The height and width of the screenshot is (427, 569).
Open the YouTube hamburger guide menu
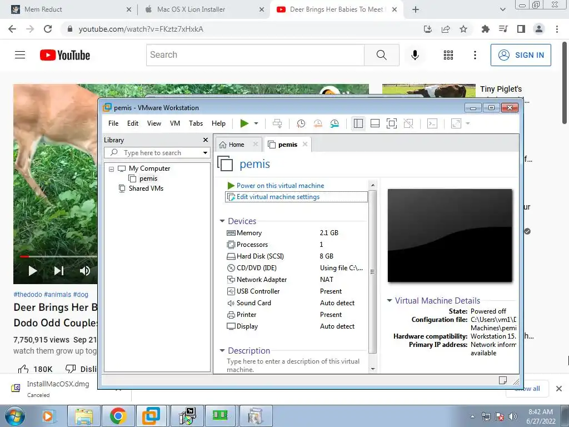pyautogui.click(x=20, y=55)
